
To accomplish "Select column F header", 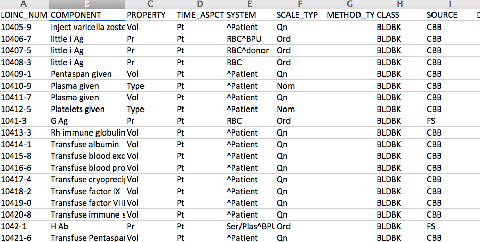I will pyautogui.click(x=300, y=4).
